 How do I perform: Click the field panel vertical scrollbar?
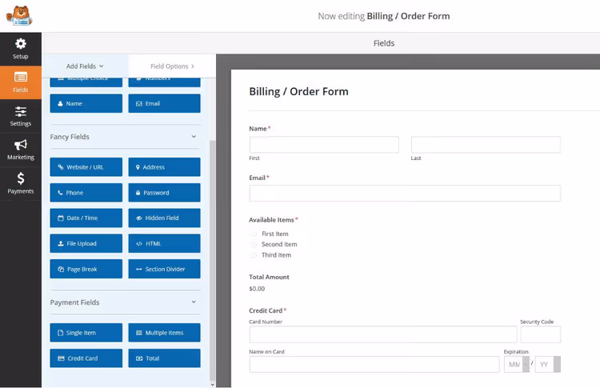click(212, 258)
